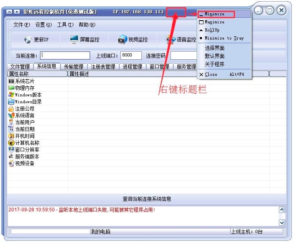Open 屏幕监控 screen monitor icon
Screen dimensions: 293x242
pos(74,40)
